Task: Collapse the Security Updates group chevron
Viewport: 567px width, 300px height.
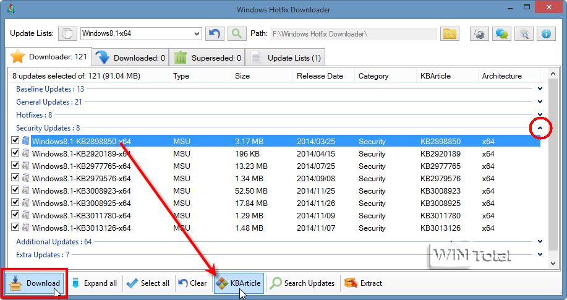Action: [540, 128]
